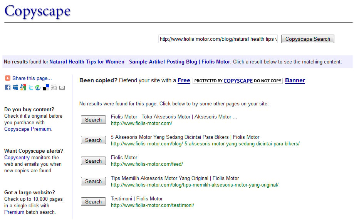Click the 'Testimoni | Fiolis Motor' title text
This screenshot has height=220, width=354.
point(137,198)
